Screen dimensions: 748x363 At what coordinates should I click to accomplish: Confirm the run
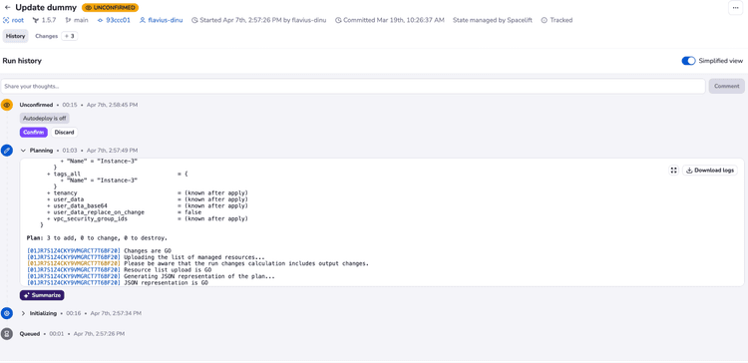point(33,132)
